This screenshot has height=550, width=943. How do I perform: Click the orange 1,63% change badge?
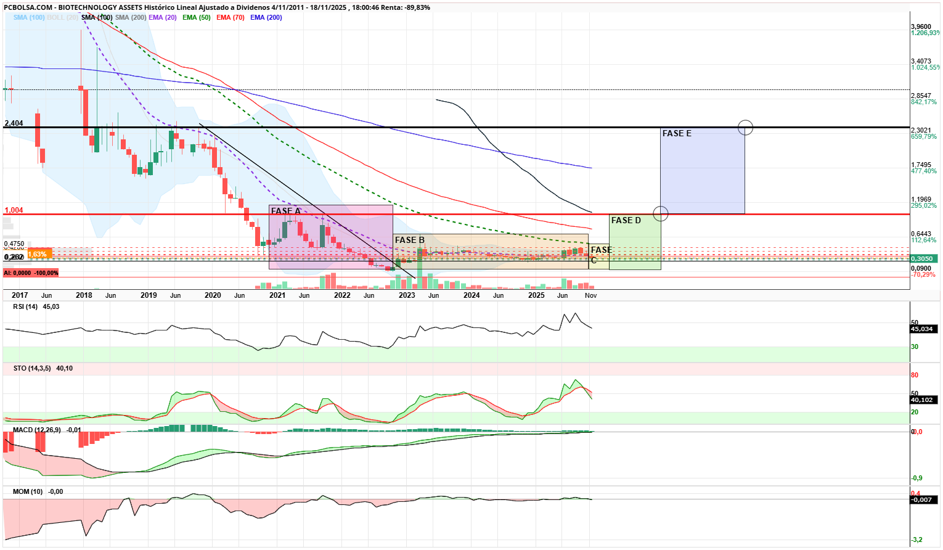40,253
